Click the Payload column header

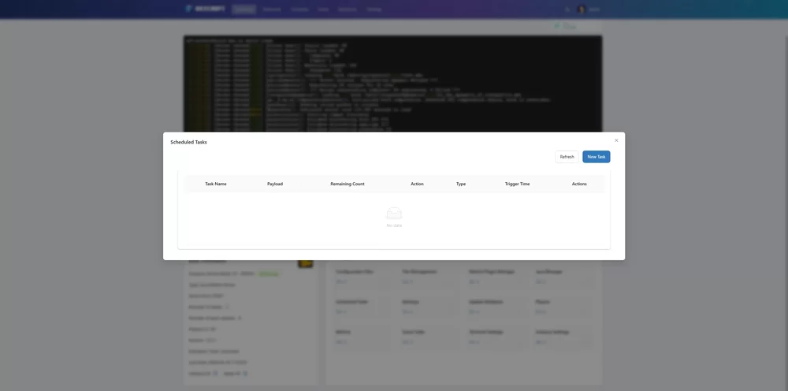pos(275,184)
